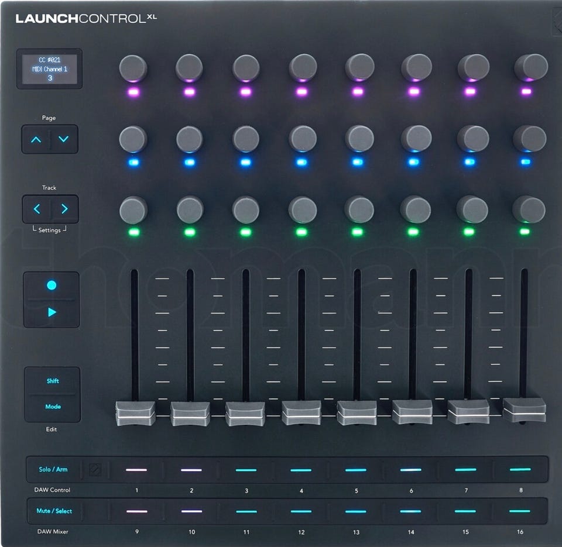The height and width of the screenshot is (547, 562).
Task: Toggle the Mute/Select button above number 13
Action: click(356, 511)
